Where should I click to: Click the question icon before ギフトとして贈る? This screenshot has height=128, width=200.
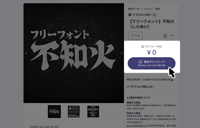click(128, 87)
